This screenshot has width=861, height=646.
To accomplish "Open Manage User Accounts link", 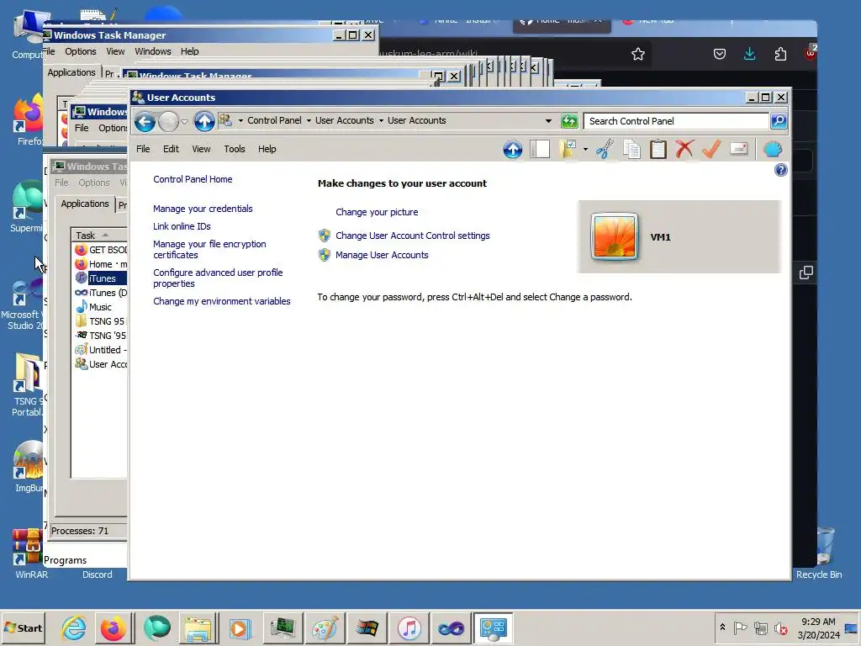I will tap(382, 255).
